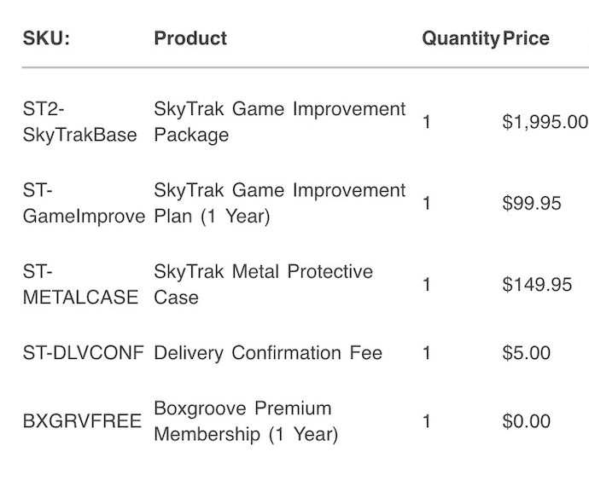Click quantity 1 in Metal Protective Case row
The image size is (589, 498).
[426, 285]
